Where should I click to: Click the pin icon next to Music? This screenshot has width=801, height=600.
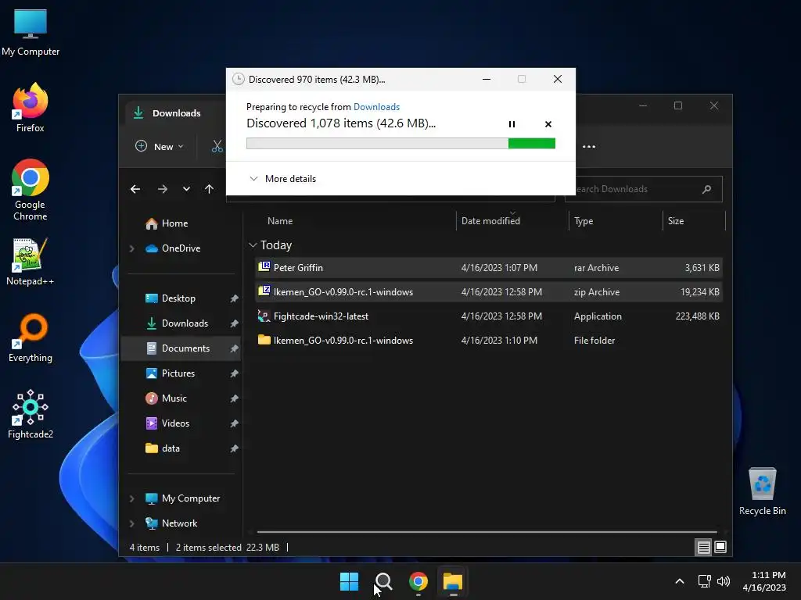pyautogui.click(x=234, y=398)
